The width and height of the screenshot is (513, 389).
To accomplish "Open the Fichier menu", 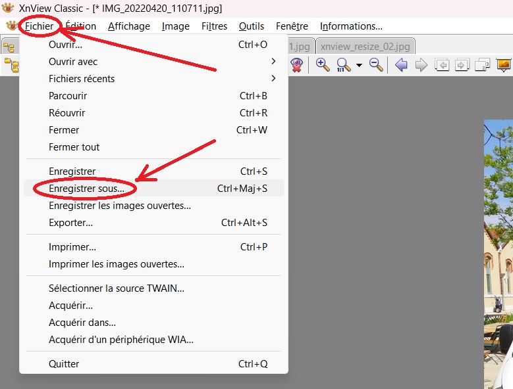I will [x=39, y=26].
